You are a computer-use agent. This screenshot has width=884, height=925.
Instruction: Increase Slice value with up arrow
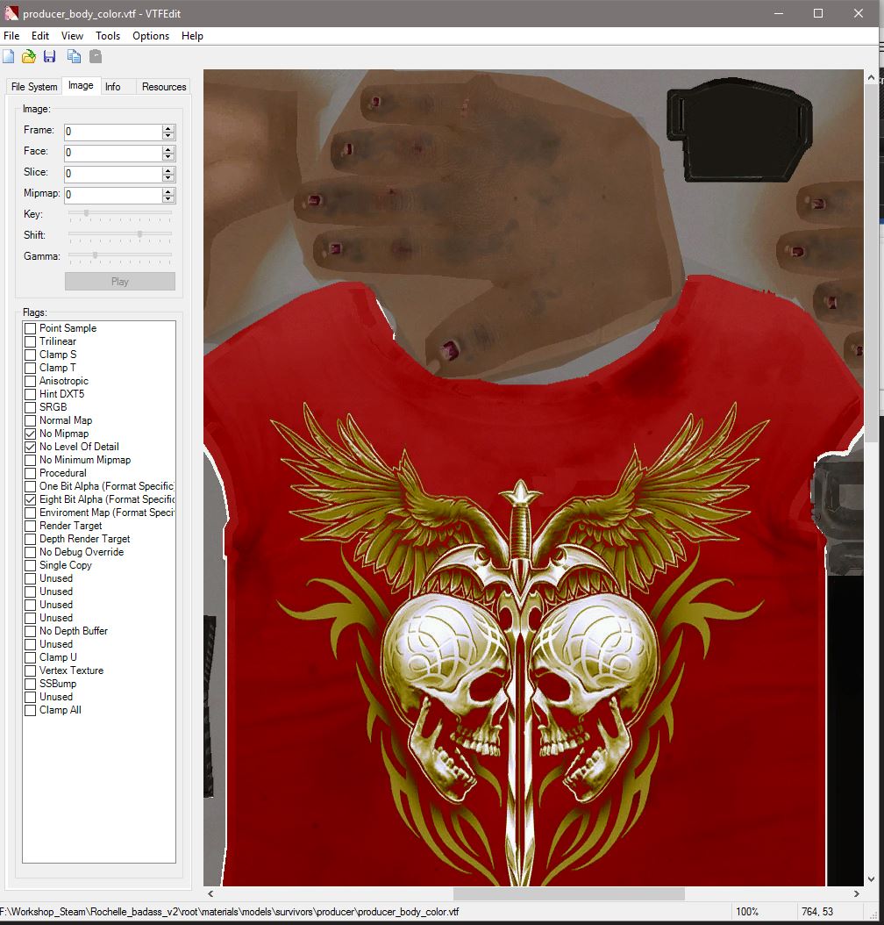point(168,170)
